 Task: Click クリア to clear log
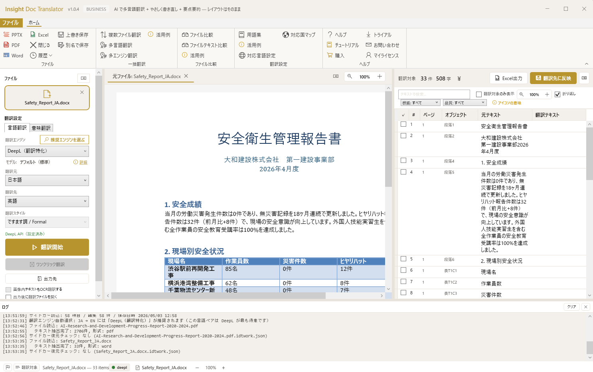tap(572, 307)
